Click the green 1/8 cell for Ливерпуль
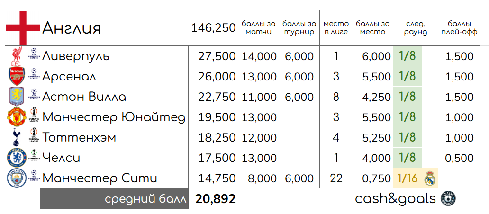The image size is (489, 214). pos(407,56)
